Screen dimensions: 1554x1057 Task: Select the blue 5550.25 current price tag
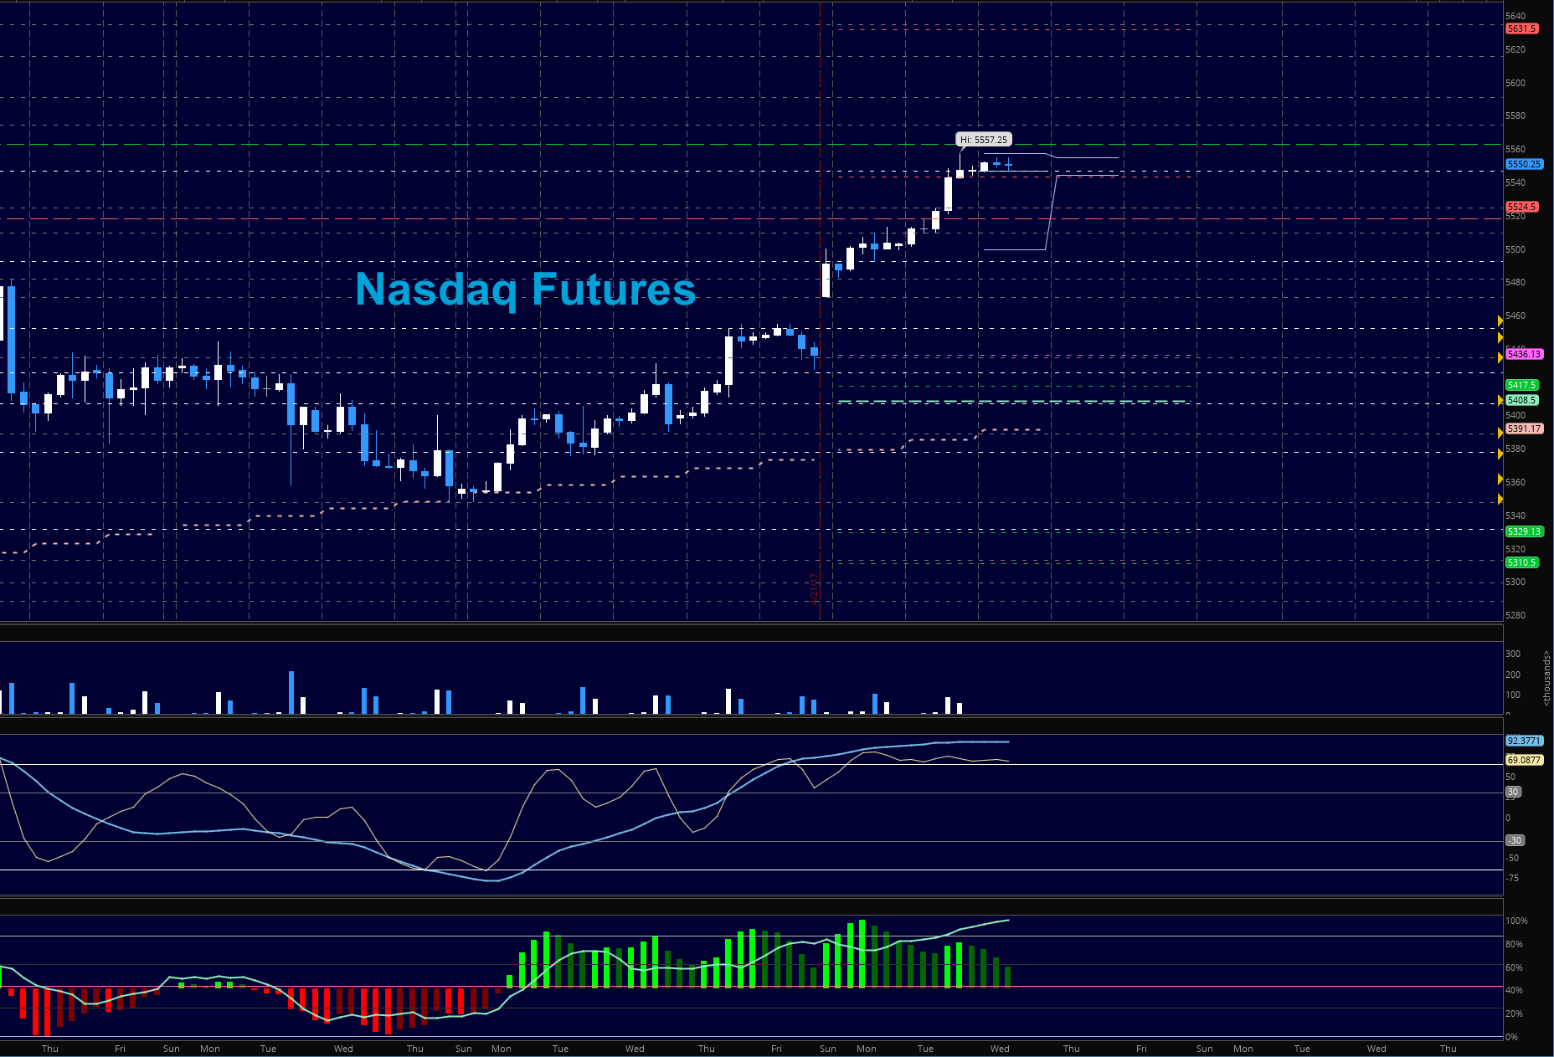tap(1522, 165)
